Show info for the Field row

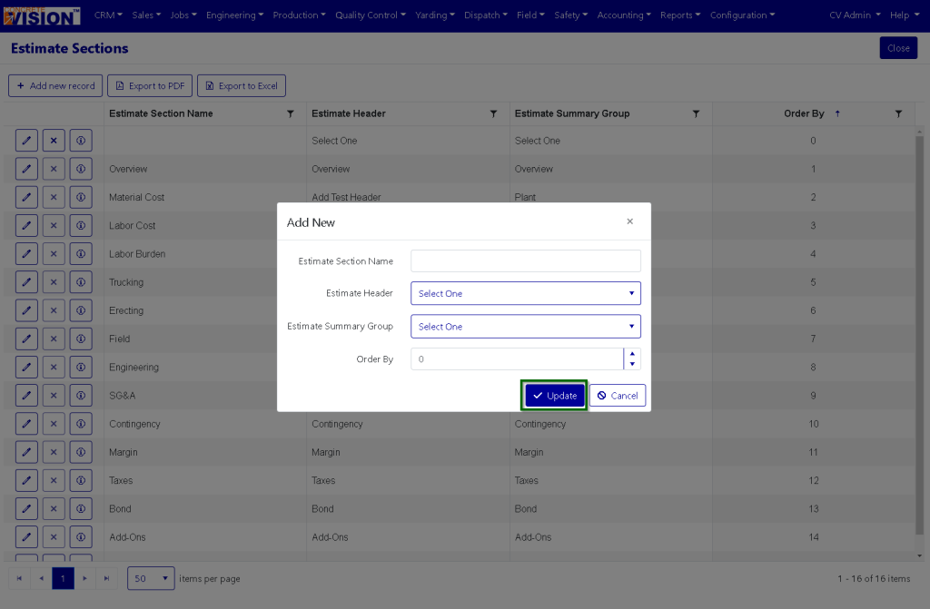click(81, 339)
